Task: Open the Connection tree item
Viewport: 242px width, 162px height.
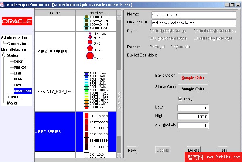Action: tap(17, 43)
